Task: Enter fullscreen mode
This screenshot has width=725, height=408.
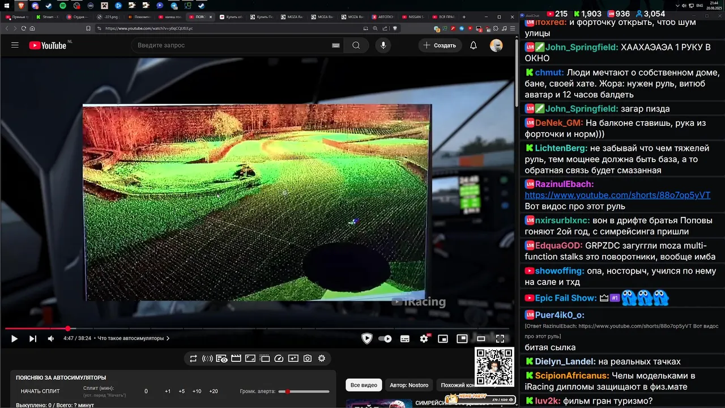Action: point(500,338)
